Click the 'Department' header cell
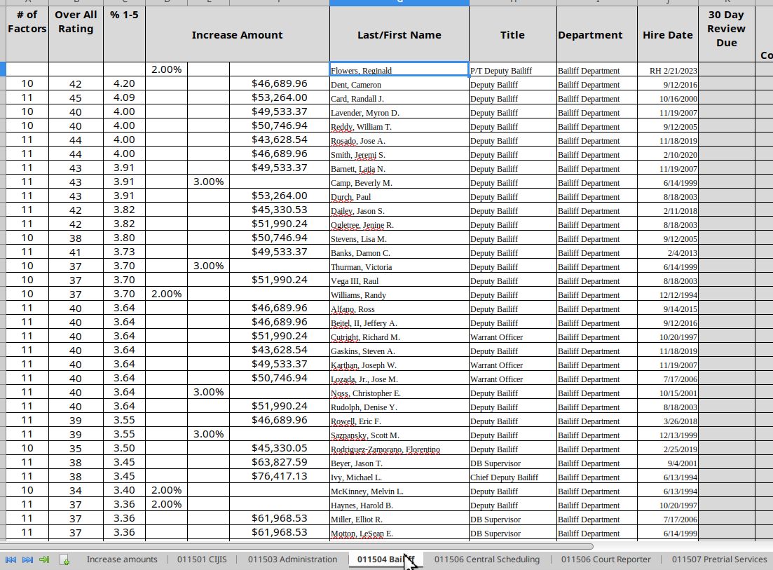The width and height of the screenshot is (773, 570). [x=596, y=34]
